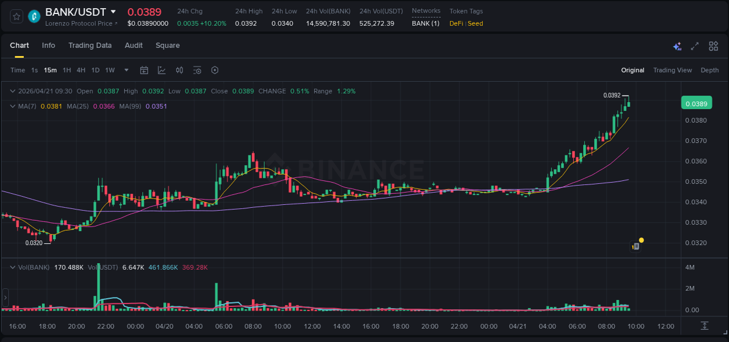Viewport: 729px width, 342px height.
Task: Open the extra time intervals dropdown
Action: pyautogui.click(x=126, y=70)
